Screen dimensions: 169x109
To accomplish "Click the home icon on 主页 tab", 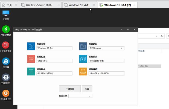I will click(x=4, y=5).
